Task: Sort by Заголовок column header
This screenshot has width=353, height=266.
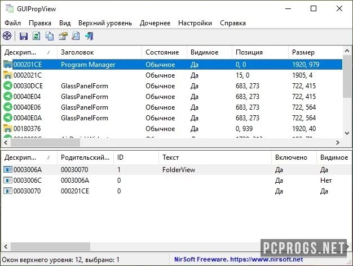Action: [x=99, y=52]
